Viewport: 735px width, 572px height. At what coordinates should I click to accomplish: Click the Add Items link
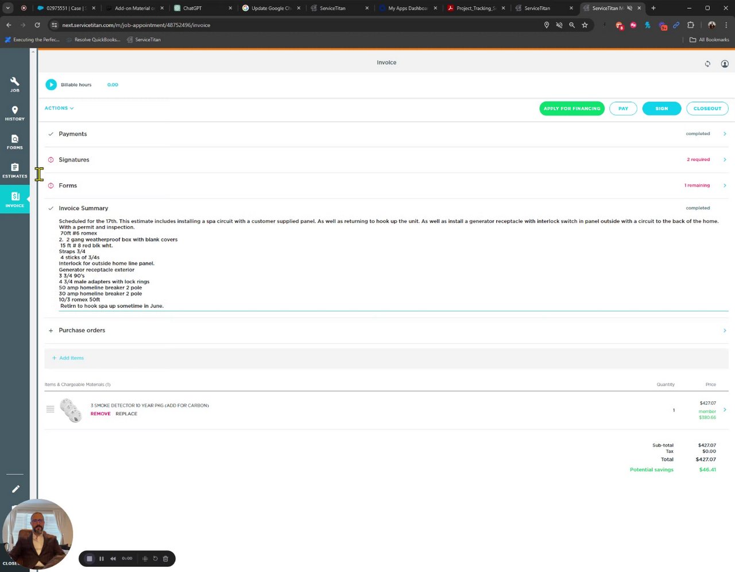click(x=68, y=358)
